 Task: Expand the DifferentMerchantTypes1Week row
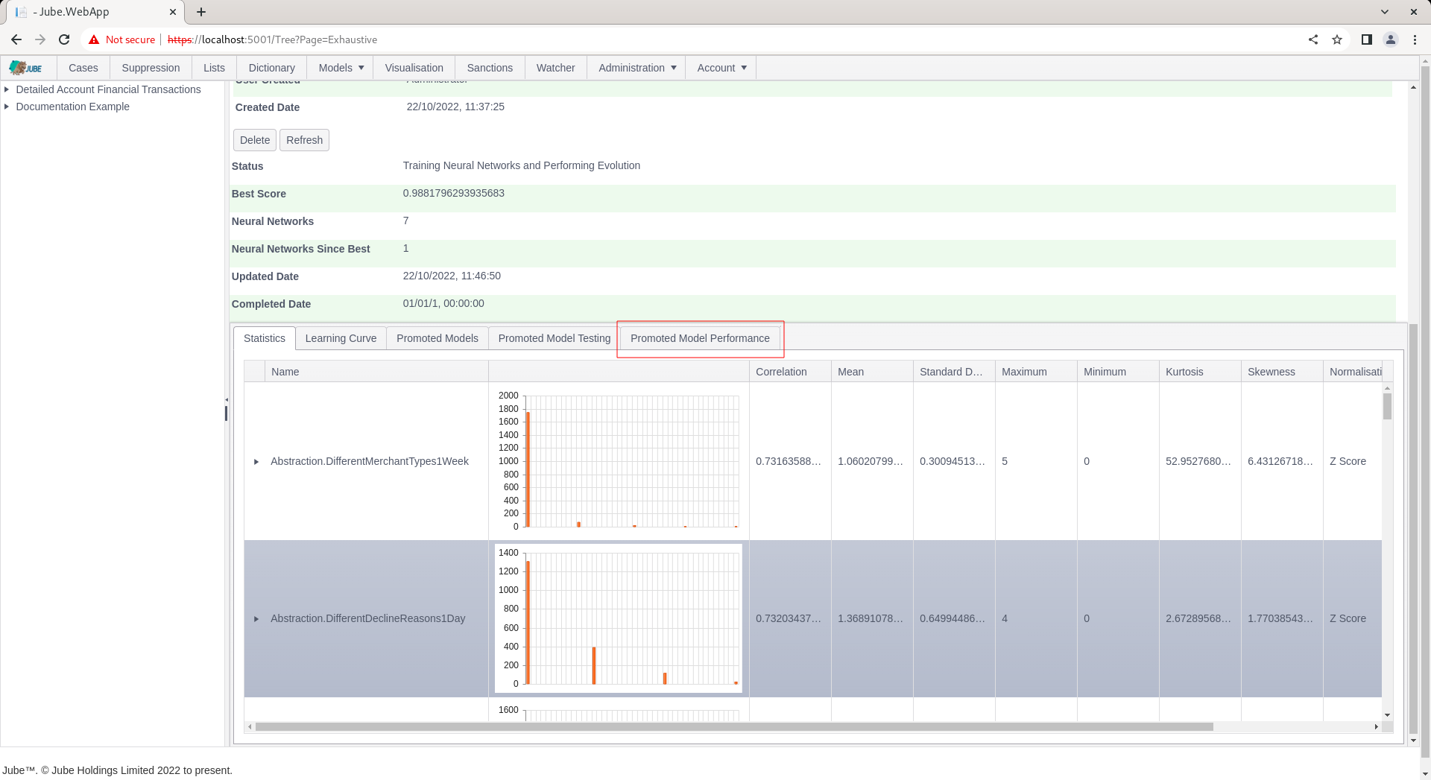click(x=256, y=462)
